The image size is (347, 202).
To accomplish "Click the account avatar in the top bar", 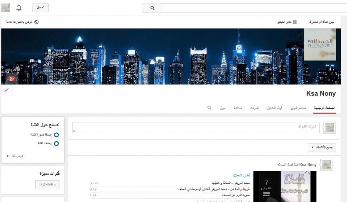I will [x=6, y=8].
